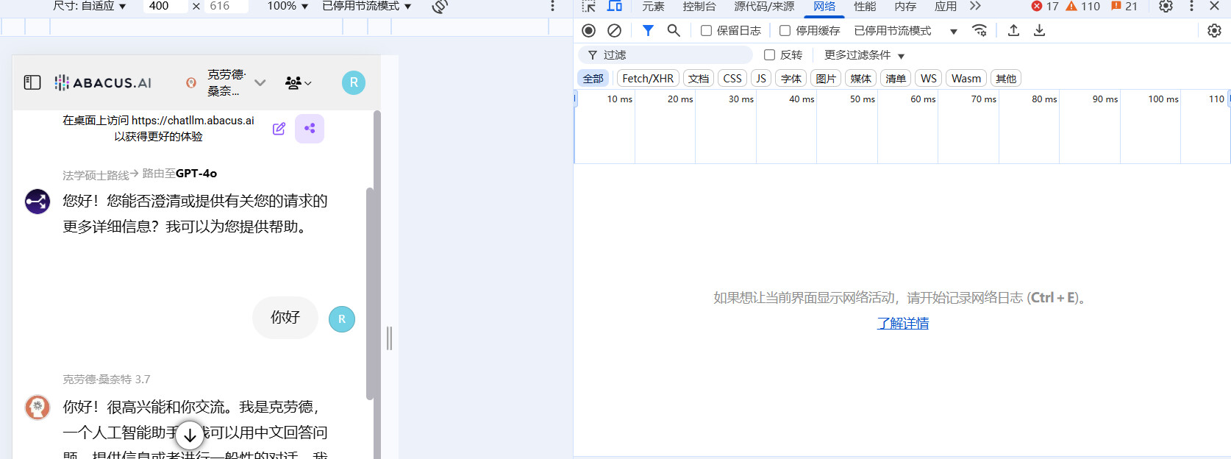Open the 100% zoom dropdown
Viewport: 1231px width, 459px height.
tap(287, 6)
